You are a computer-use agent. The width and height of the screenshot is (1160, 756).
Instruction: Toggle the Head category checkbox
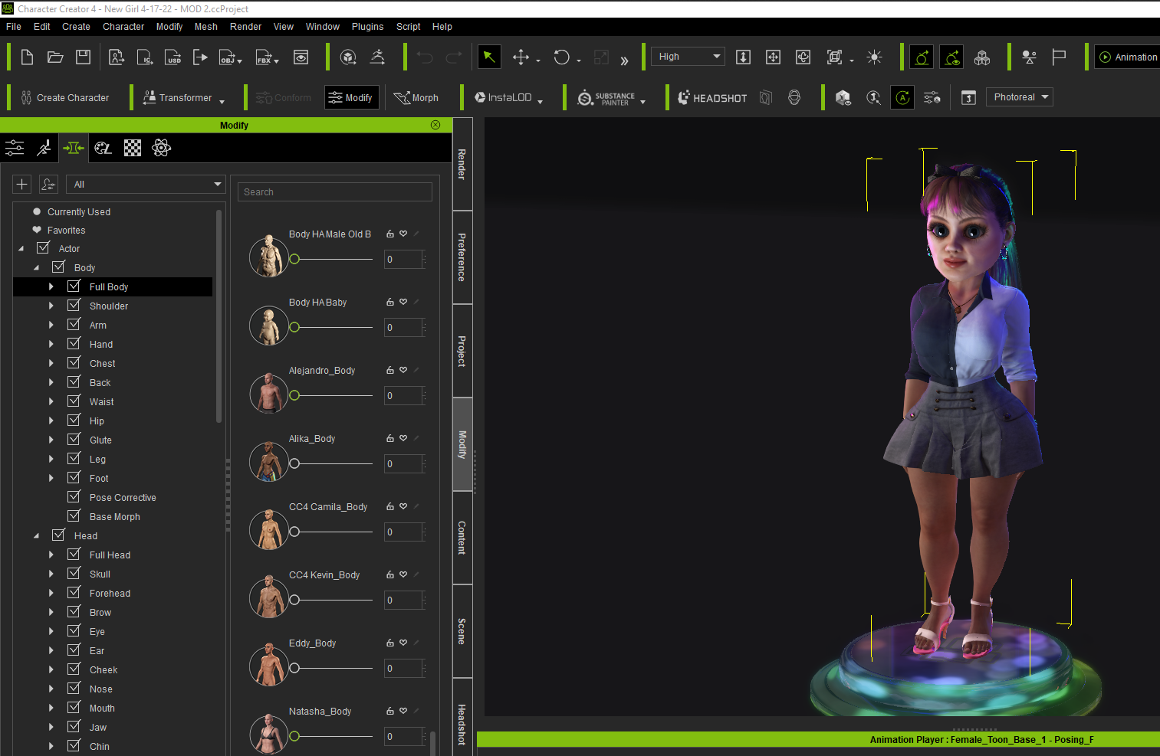pyautogui.click(x=59, y=535)
